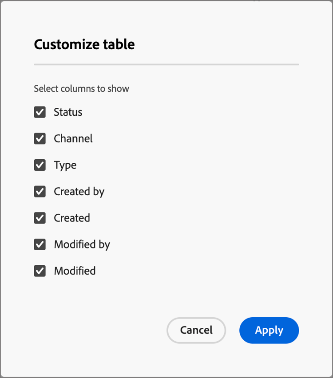The image size is (333, 378).
Task: Click the Status label text
Action: [68, 112]
